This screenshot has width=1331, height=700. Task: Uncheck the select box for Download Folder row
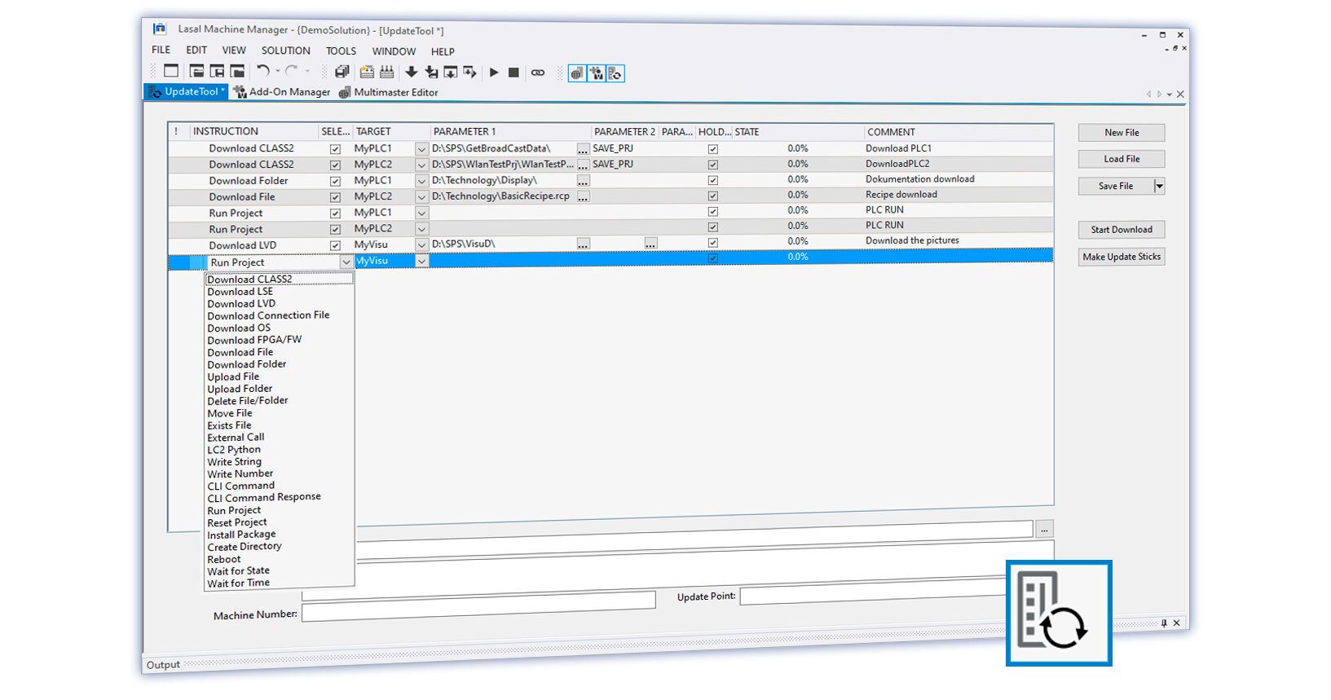[x=335, y=181]
